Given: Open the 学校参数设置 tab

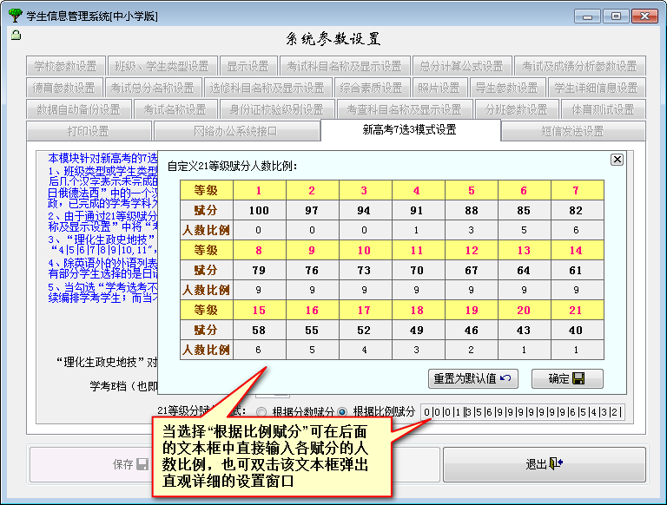Looking at the screenshot, I should tap(65, 66).
